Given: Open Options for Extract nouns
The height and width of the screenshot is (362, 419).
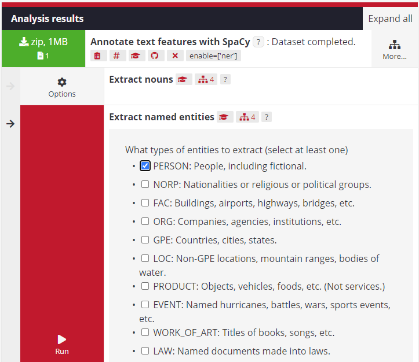Looking at the screenshot, I should coord(62,87).
